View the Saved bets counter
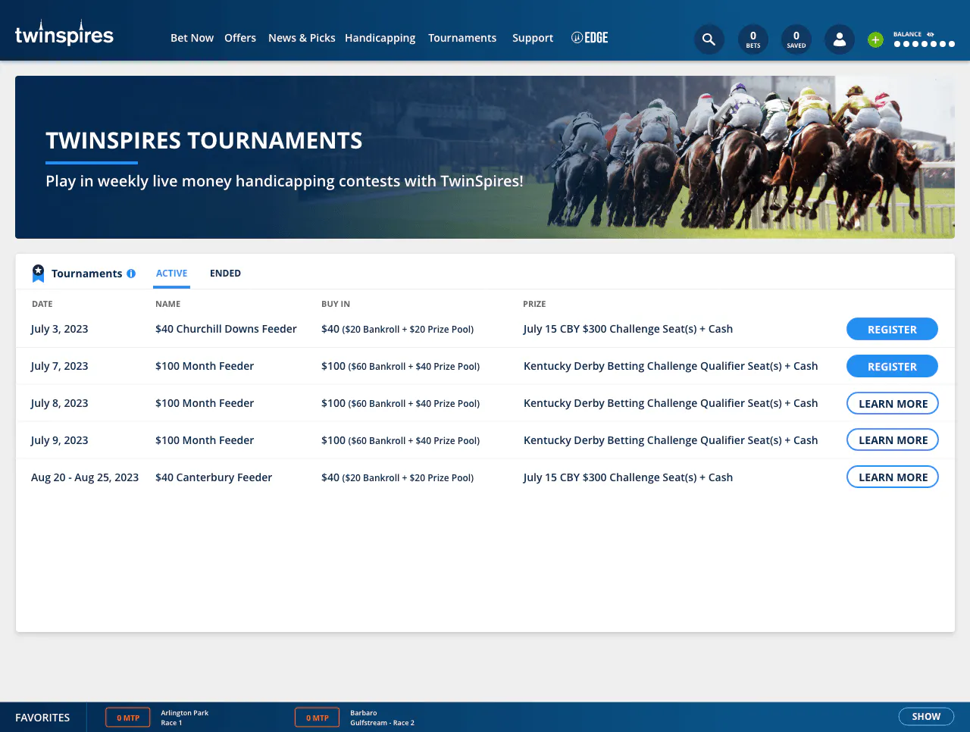970x732 pixels. [x=796, y=39]
